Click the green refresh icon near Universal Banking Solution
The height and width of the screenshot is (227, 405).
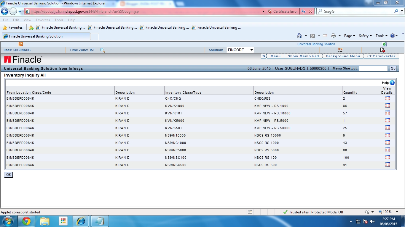tap(384, 44)
